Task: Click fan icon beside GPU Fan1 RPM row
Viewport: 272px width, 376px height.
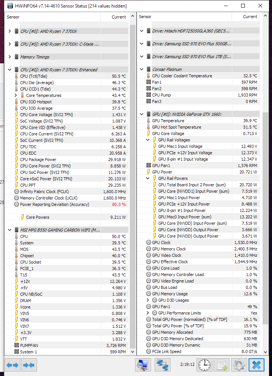Action: [x=149, y=166]
